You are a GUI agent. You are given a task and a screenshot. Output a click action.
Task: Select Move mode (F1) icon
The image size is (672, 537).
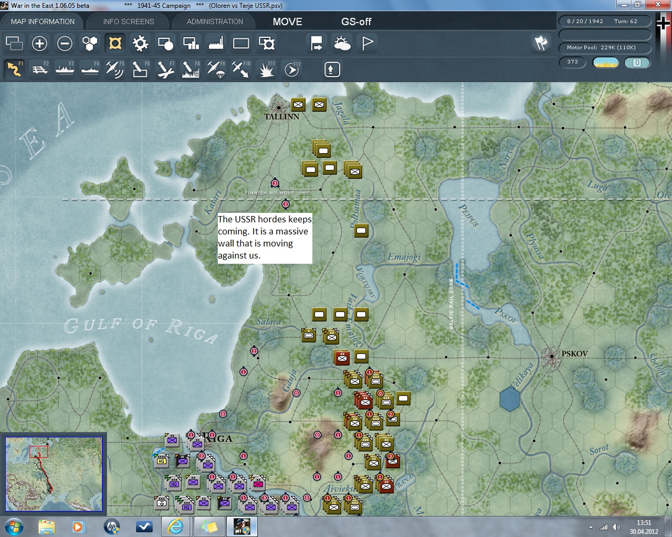coord(14,69)
